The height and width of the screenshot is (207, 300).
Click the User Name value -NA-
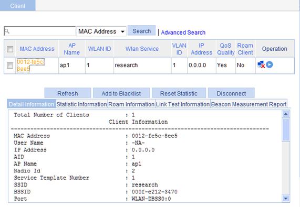(x=138, y=143)
